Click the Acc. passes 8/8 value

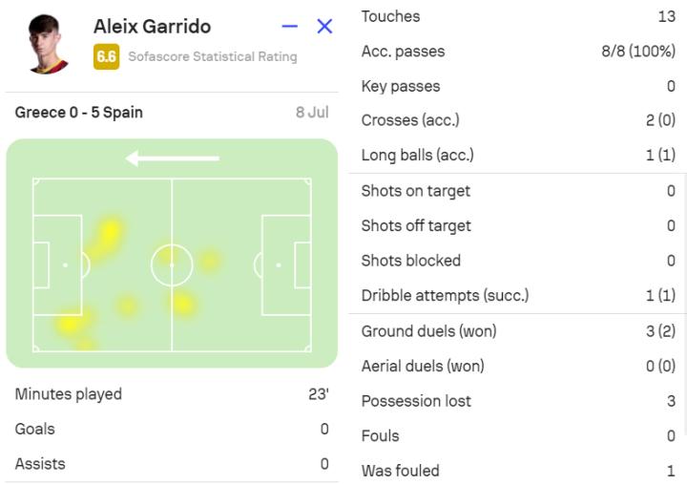pos(637,52)
